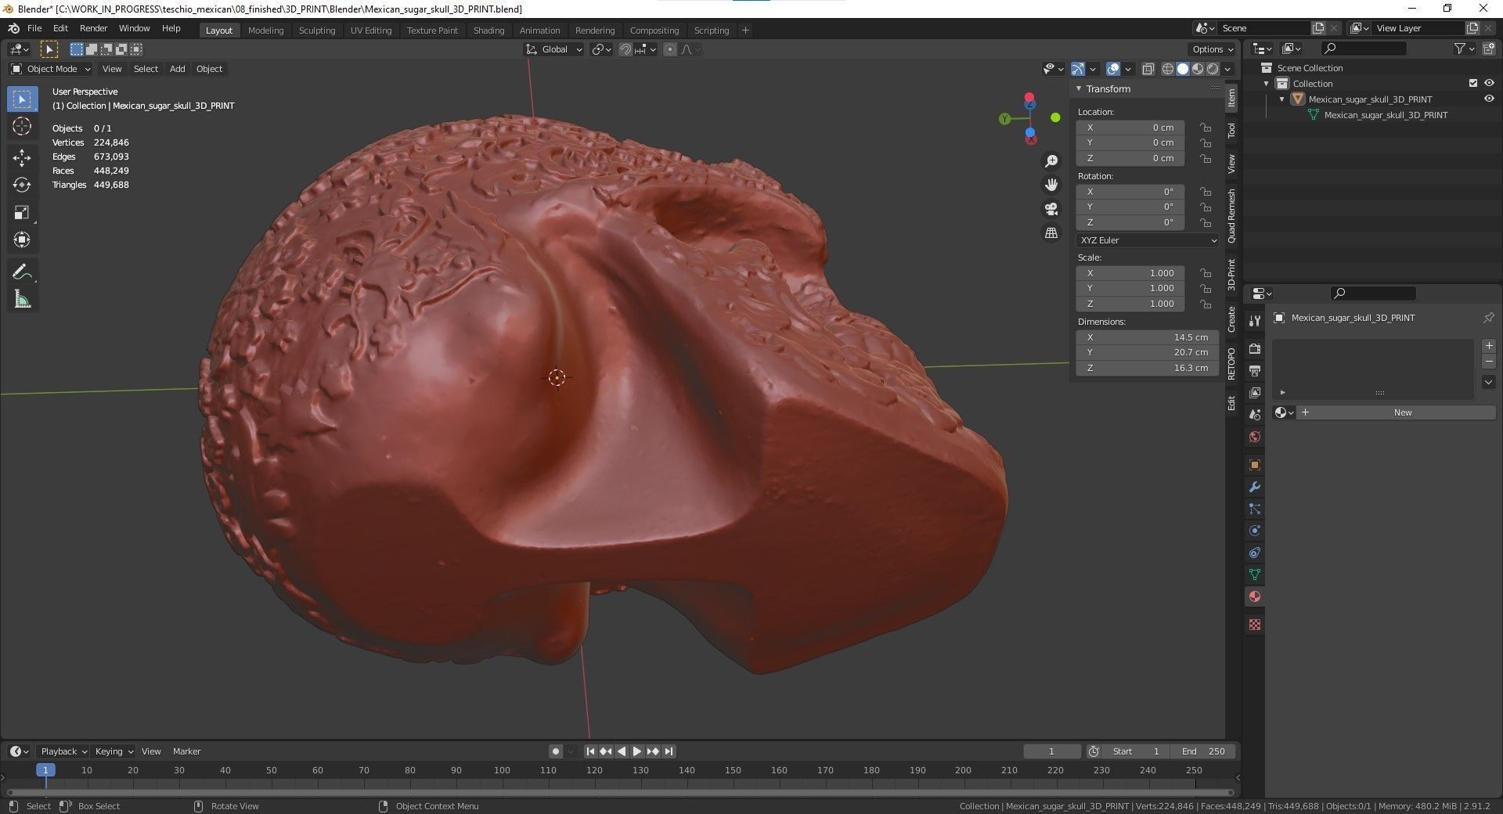Click the zoom view magnifier icon

1051,161
